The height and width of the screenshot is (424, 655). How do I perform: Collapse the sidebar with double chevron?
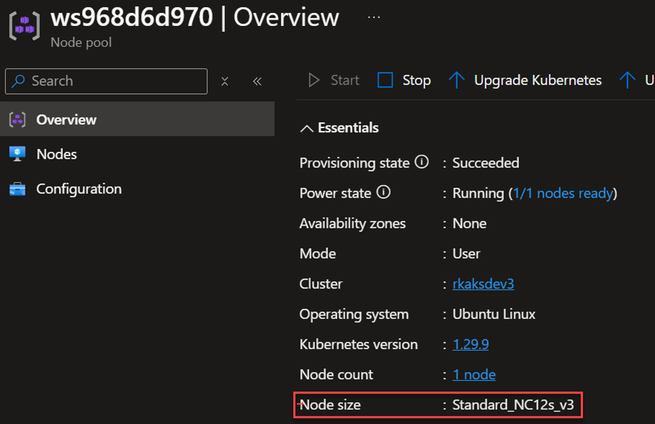coord(257,81)
